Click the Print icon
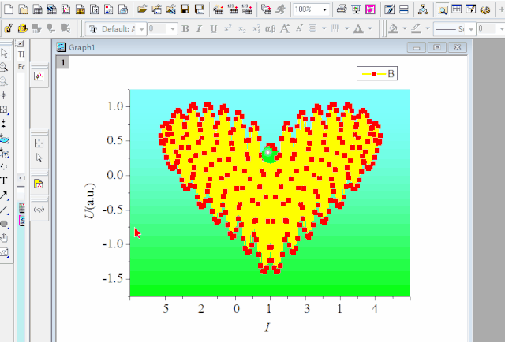 click(342, 9)
